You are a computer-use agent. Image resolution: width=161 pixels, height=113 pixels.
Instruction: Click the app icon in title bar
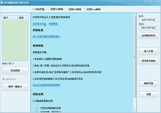[2, 3]
